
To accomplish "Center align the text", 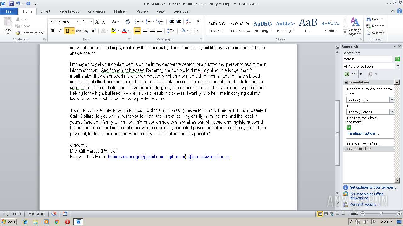I will coord(145,31).
